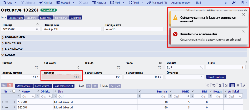This screenshot has height=110, width=250.
Task: Click the VV button after Lisa:
Action: (x=118, y=86)
